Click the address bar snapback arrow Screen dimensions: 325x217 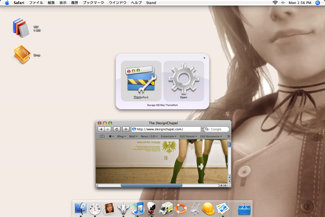(x=202, y=129)
